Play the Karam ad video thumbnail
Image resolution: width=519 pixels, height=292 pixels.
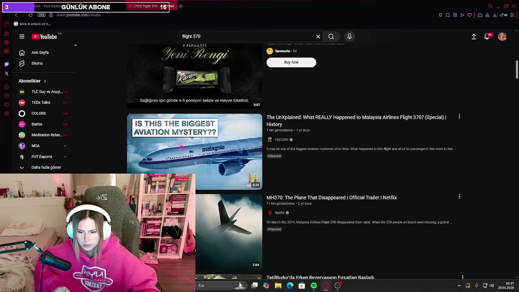pos(195,76)
